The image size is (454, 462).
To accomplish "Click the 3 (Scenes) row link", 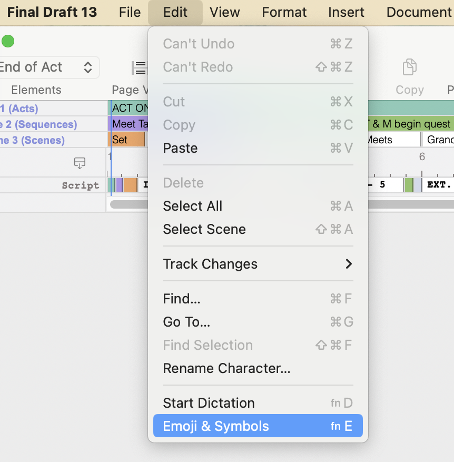I will coord(33,139).
